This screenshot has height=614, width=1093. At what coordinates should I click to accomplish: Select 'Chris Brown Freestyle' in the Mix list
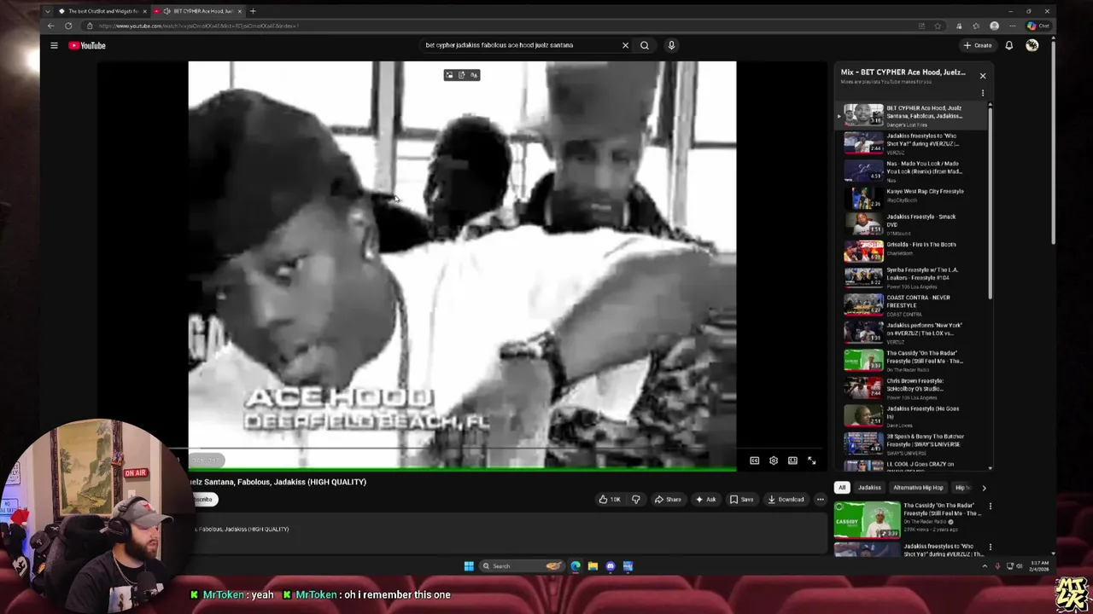[x=909, y=387]
